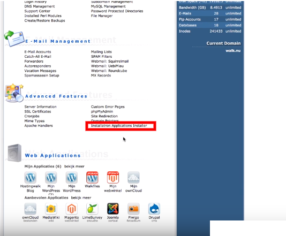286x236 pixels.
Task: Open SPAM Filters
Action: coord(101,57)
